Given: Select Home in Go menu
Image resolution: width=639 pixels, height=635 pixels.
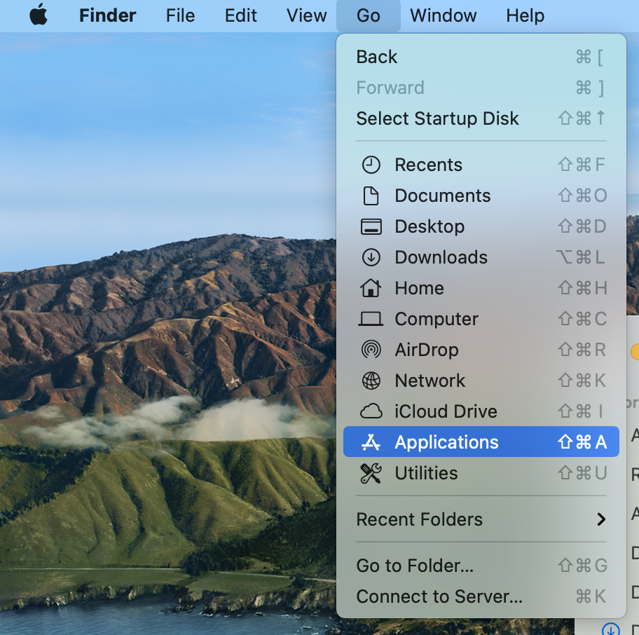Looking at the screenshot, I should tap(481, 288).
